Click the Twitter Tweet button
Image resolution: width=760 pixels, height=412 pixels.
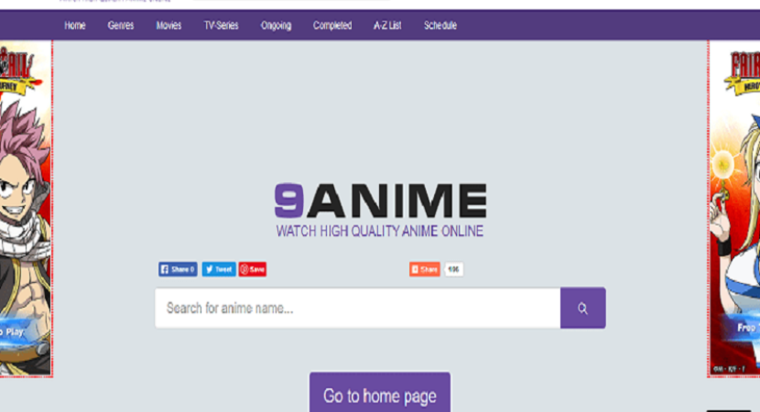click(x=219, y=269)
